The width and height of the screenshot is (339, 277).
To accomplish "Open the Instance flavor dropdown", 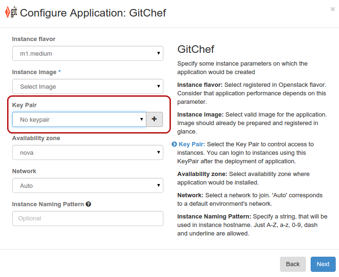I will (x=87, y=53).
